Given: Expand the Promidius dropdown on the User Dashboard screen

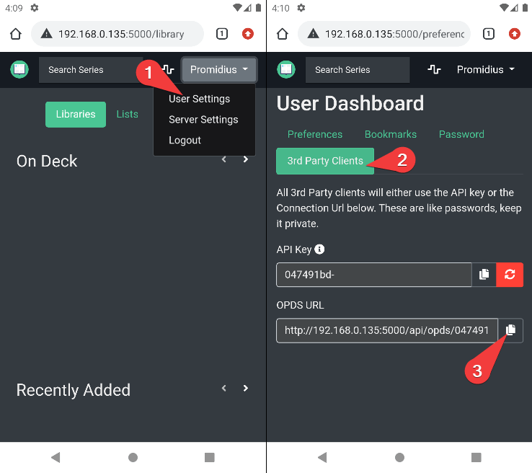Looking at the screenshot, I should click(486, 70).
